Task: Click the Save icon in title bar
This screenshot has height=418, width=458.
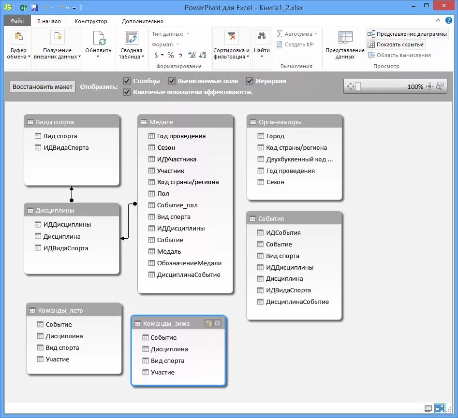Action: 34,7
